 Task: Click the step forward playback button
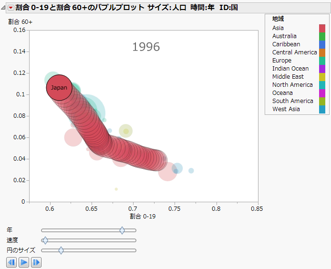(36, 262)
